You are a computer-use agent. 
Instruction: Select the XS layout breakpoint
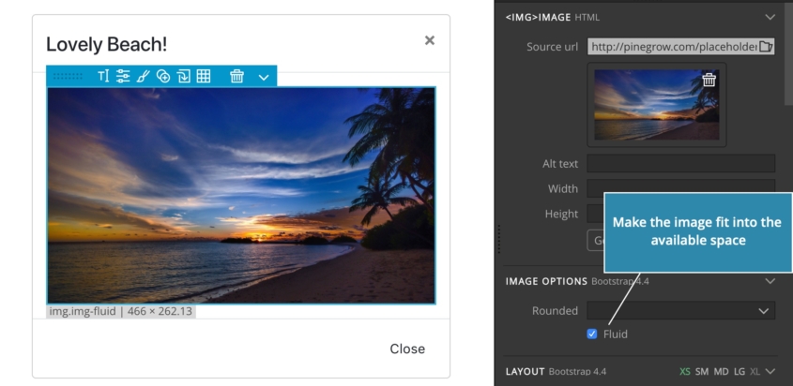click(x=685, y=371)
